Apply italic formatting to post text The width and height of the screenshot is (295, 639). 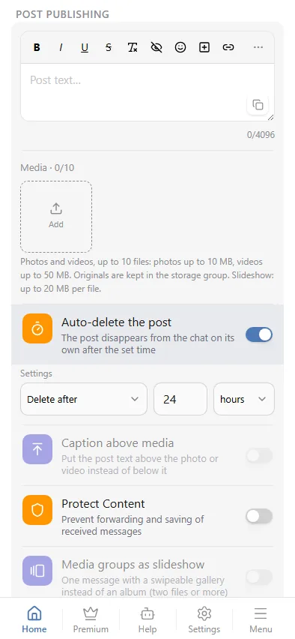61,48
